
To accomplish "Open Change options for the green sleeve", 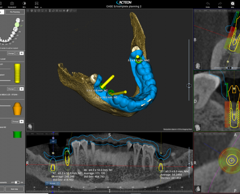I will [16, 121].
